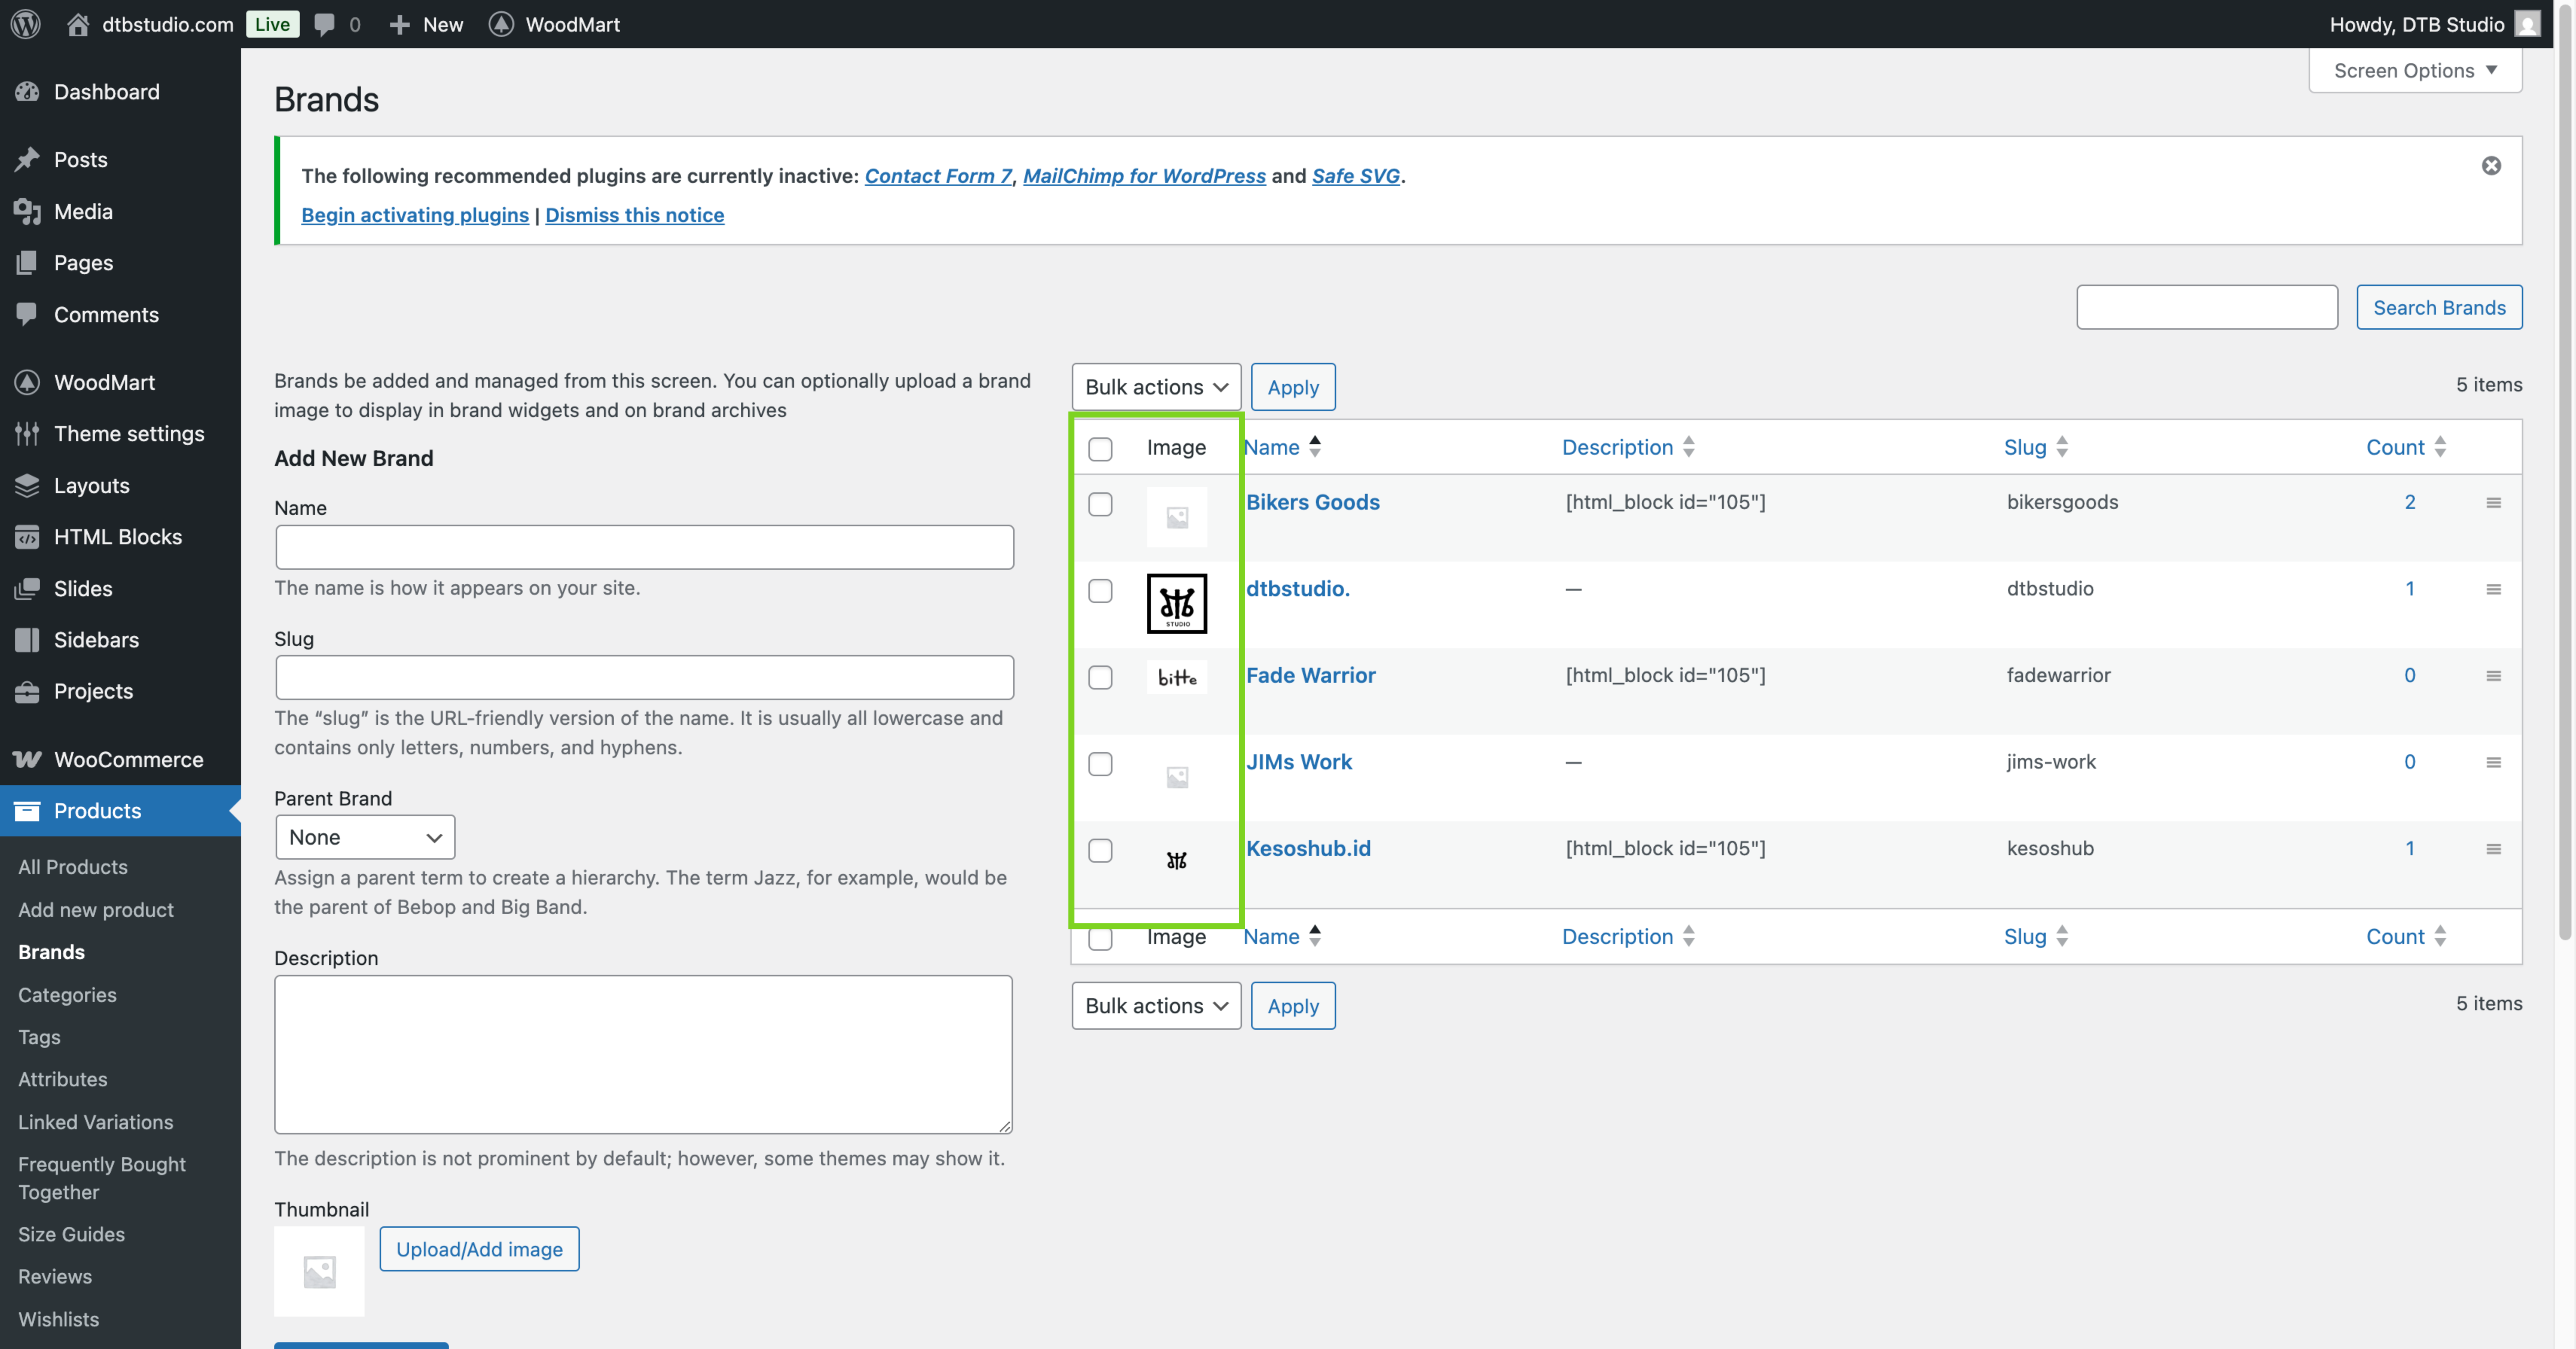This screenshot has width=2576, height=1349.
Task: Tick the dtbstudio. row checkbox
Action: click(x=1100, y=591)
